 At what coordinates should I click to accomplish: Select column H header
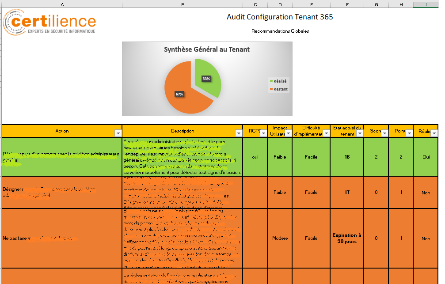click(401, 4)
